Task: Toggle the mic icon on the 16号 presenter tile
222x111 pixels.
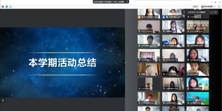Action: pyautogui.click(x=167, y=17)
